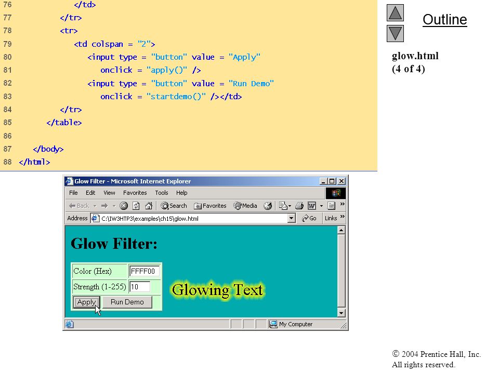Open the Back button history dropdown arrow

95,206
